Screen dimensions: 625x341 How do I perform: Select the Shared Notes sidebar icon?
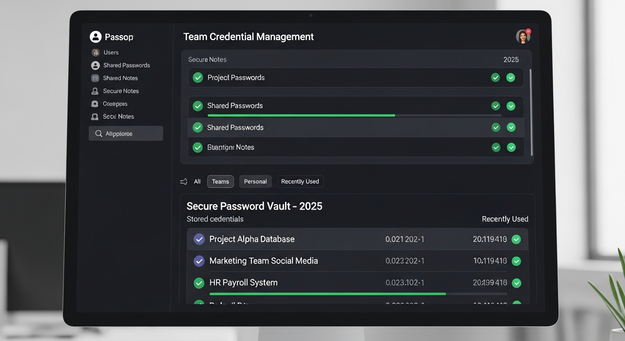[95, 78]
